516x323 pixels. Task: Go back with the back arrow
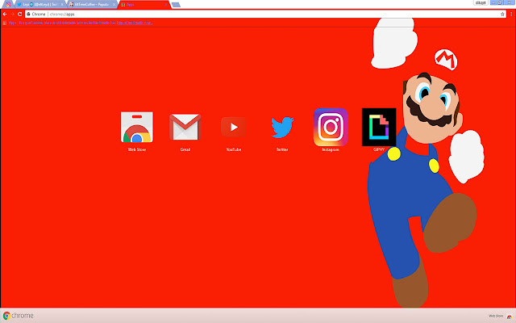pos(5,15)
